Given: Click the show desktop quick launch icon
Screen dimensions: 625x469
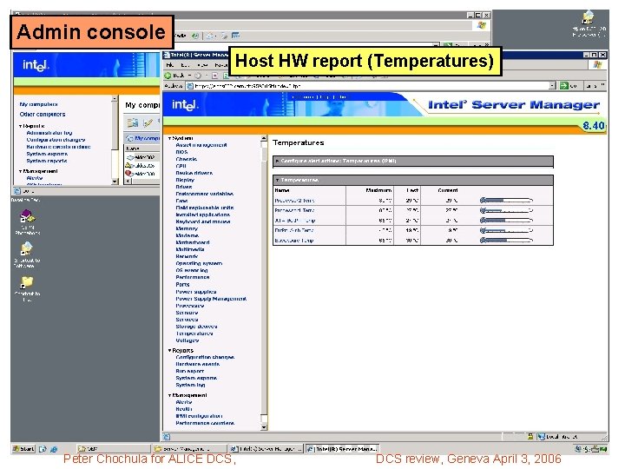Looking at the screenshot, I should [x=43, y=449].
